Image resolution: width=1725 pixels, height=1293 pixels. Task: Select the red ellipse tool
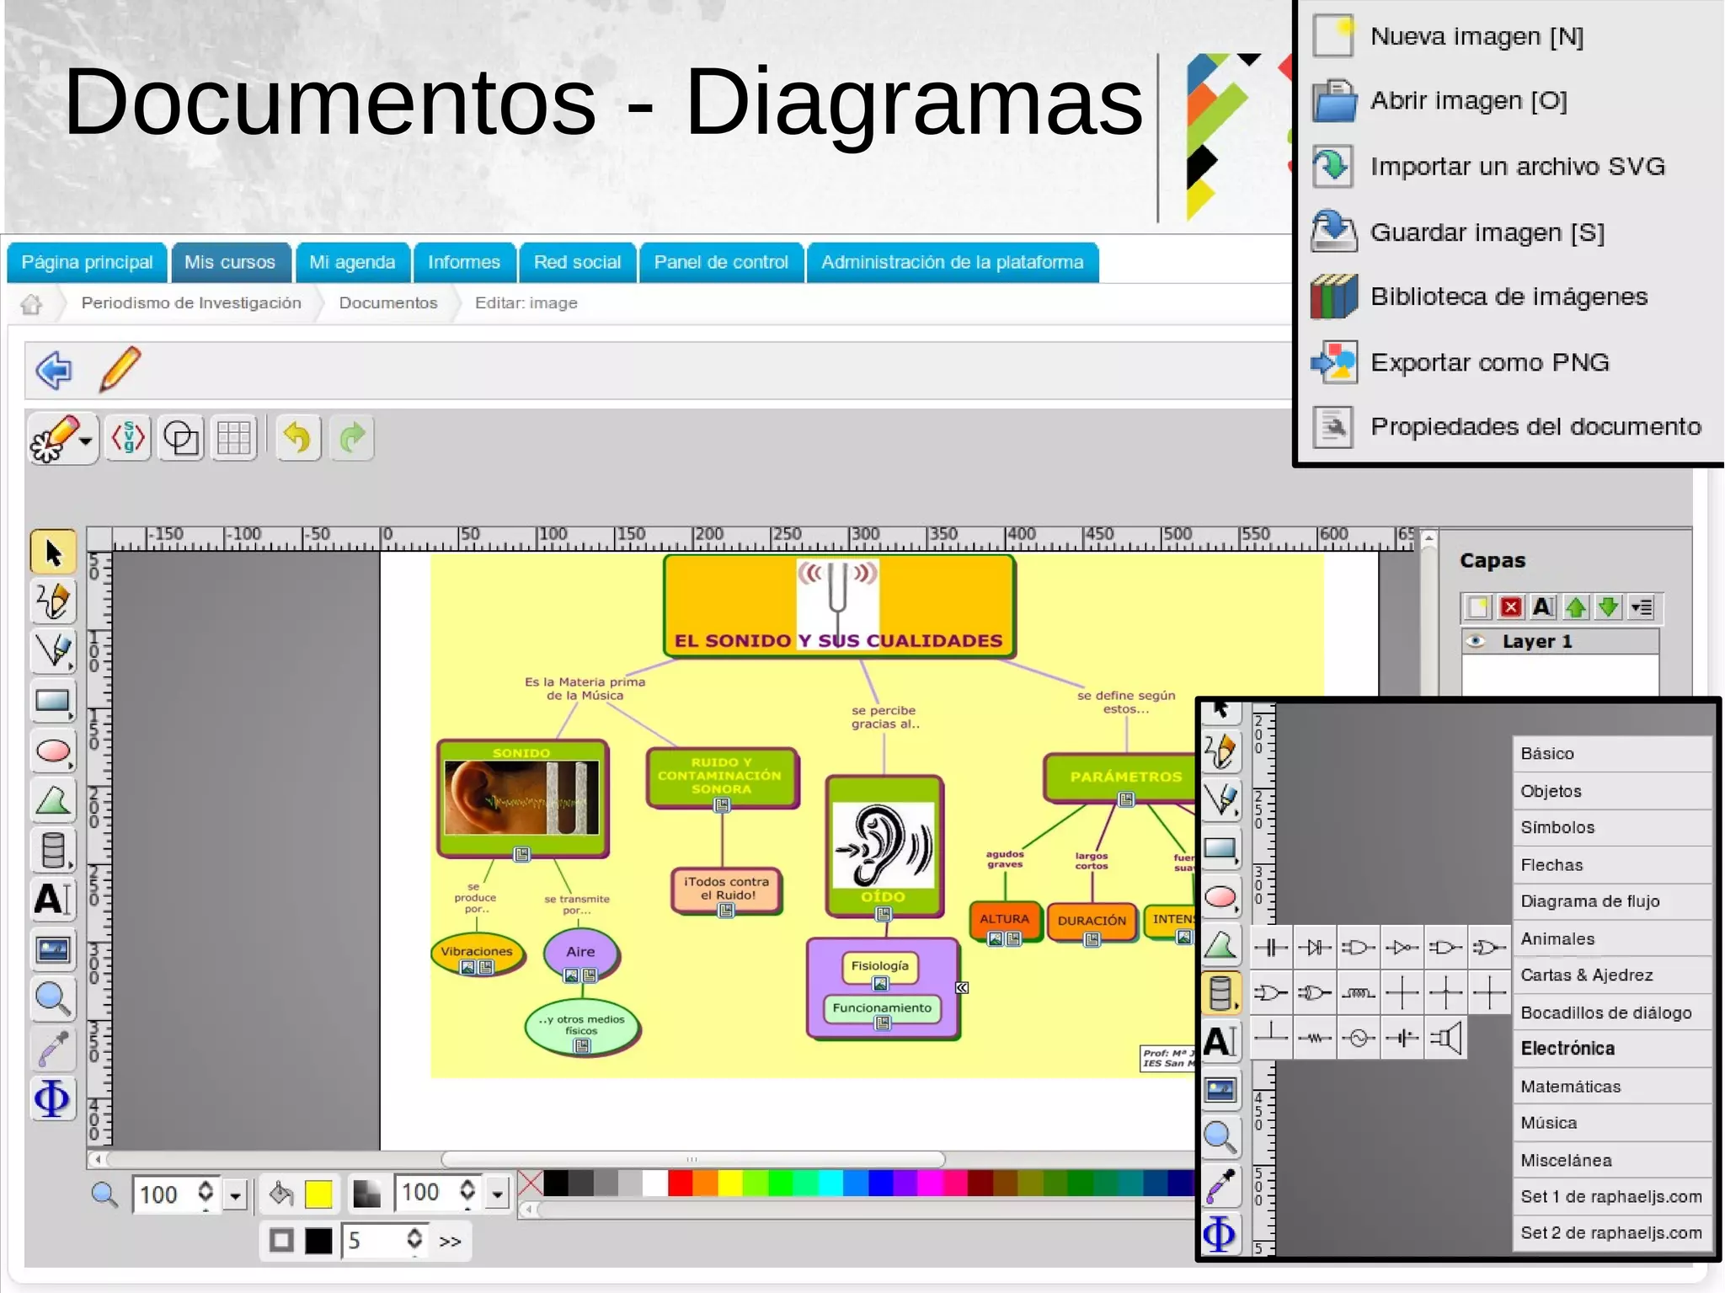53,751
